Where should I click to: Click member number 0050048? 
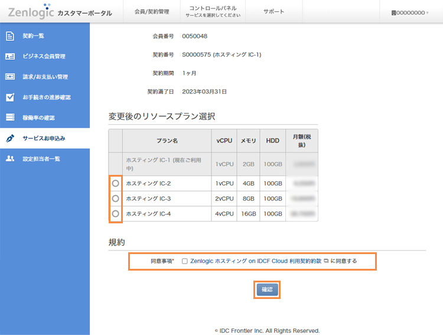(195, 36)
